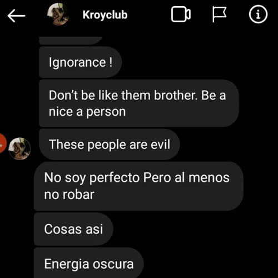Tap sender avatar beside evil message
The height and width of the screenshot is (278, 278).
[x=19, y=148]
